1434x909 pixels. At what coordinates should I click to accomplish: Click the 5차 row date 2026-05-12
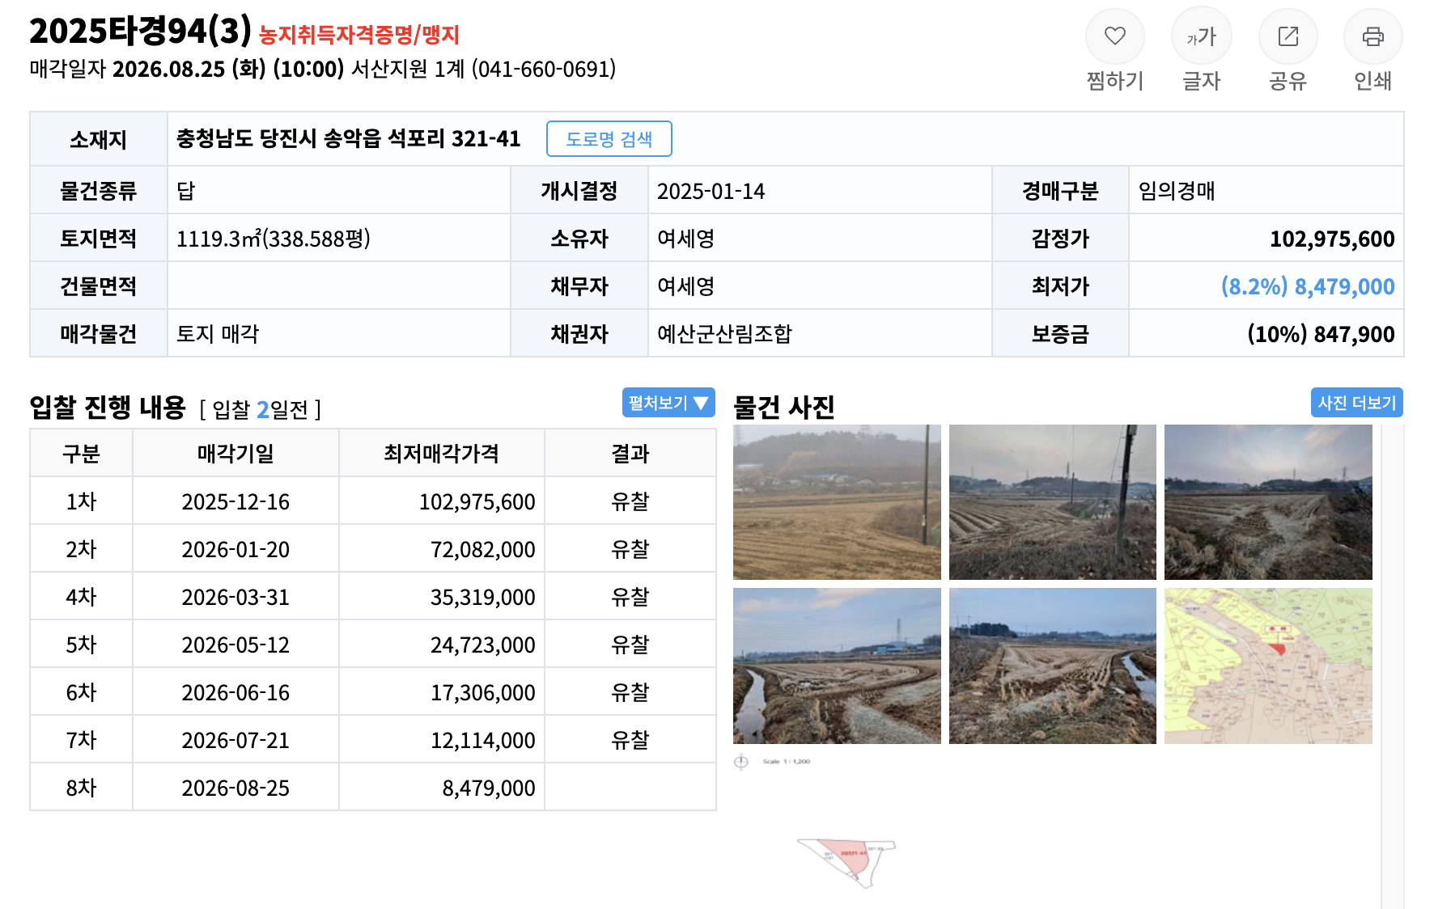(x=235, y=645)
